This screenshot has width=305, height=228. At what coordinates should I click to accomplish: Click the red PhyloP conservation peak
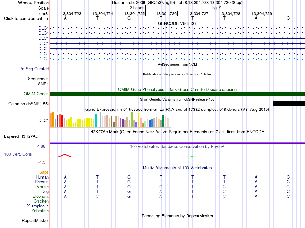(x=65, y=155)
